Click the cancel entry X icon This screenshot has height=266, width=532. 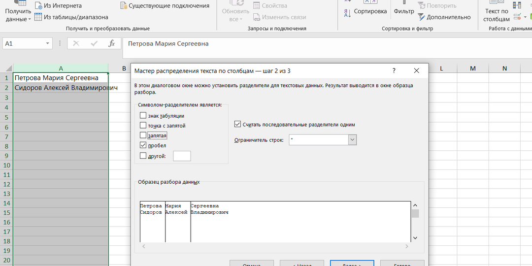point(76,43)
